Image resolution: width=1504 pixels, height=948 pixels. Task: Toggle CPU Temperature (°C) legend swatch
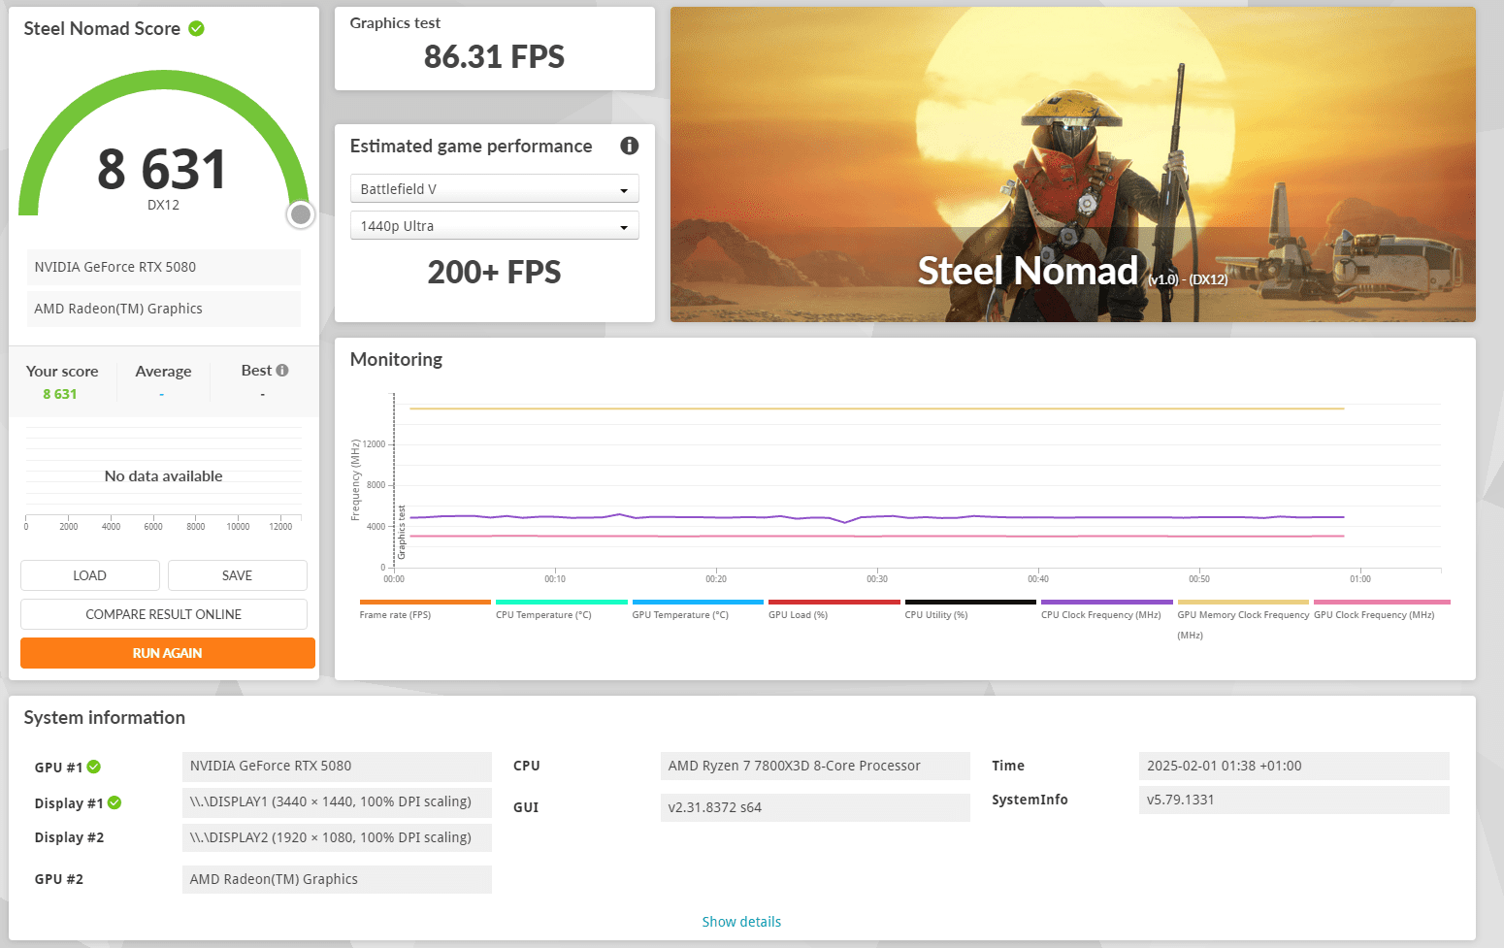[562, 603]
